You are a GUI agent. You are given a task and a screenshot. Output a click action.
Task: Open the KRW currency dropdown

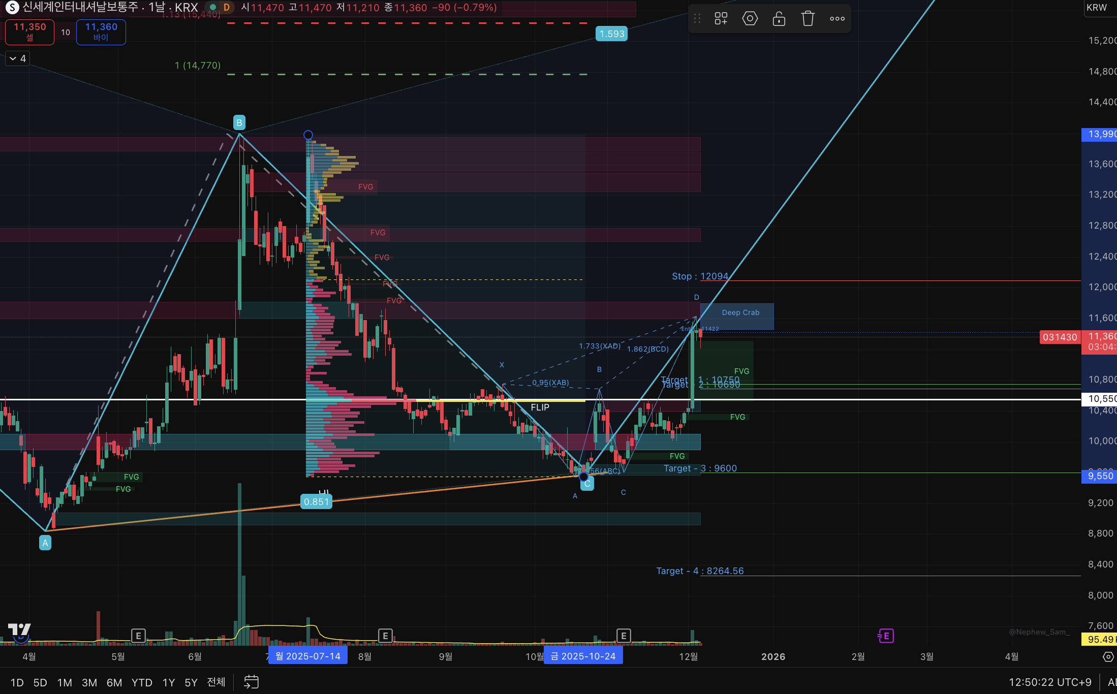1098,8
